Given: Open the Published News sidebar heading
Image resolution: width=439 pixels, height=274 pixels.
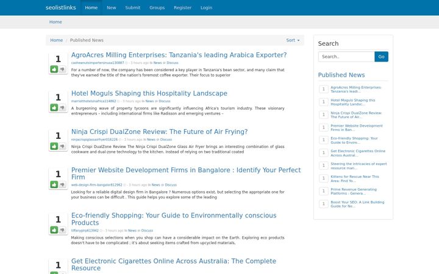Looking at the screenshot, I should click(341, 75).
